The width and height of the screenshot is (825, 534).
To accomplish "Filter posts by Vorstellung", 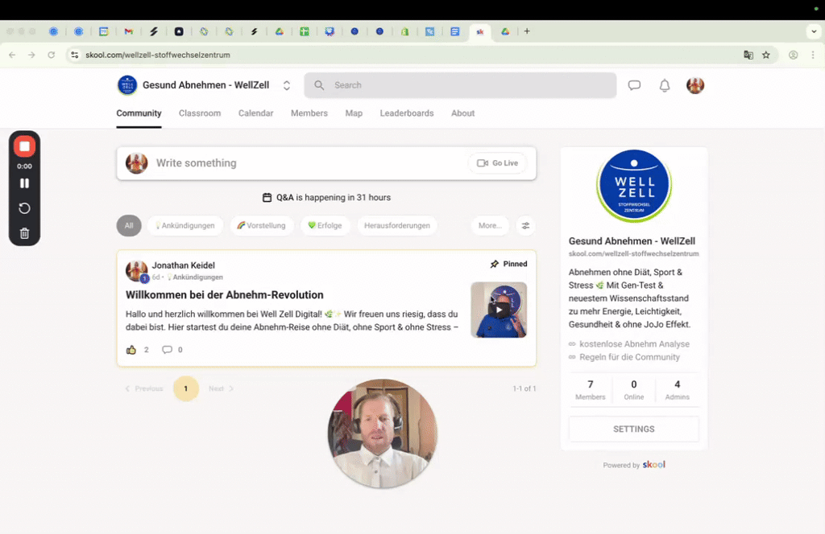I will (x=262, y=226).
